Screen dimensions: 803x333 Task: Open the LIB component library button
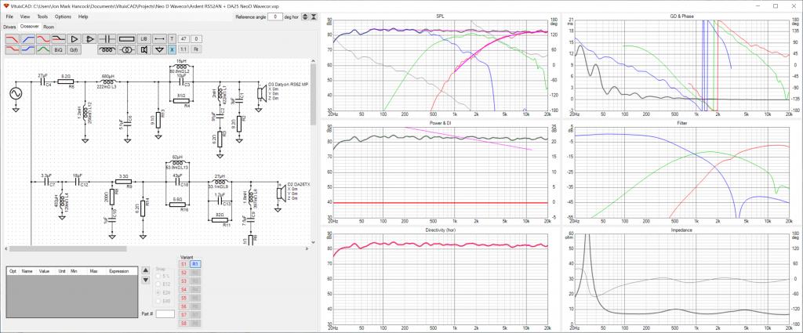tap(144, 39)
